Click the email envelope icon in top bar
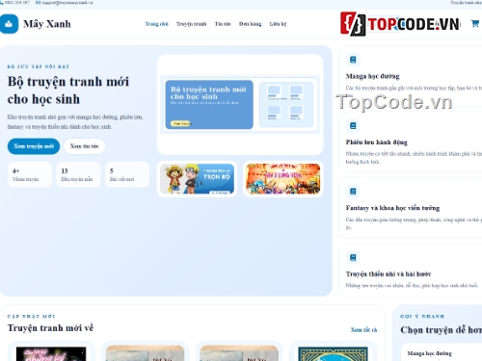 [x=39, y=2]
